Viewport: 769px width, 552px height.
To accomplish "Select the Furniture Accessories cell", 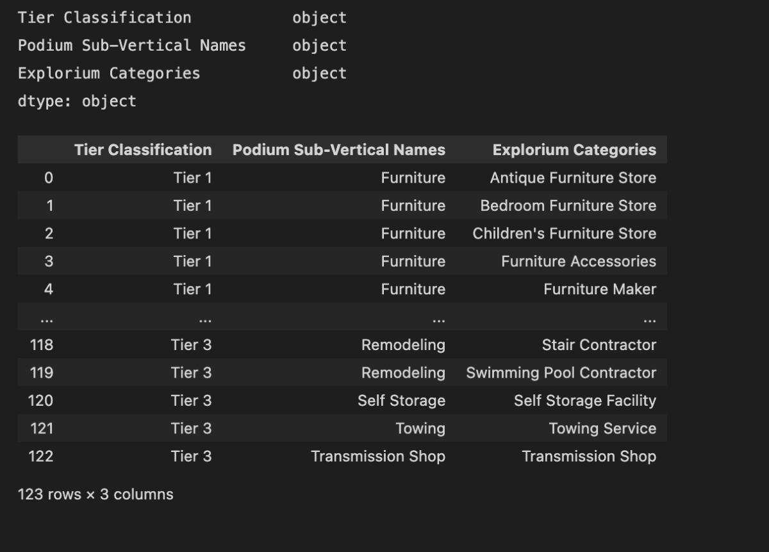I will [578, 262].
